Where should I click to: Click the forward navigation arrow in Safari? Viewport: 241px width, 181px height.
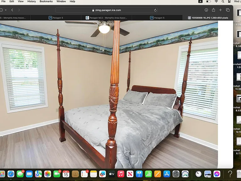pyautogui.click(x=19, y=10)
